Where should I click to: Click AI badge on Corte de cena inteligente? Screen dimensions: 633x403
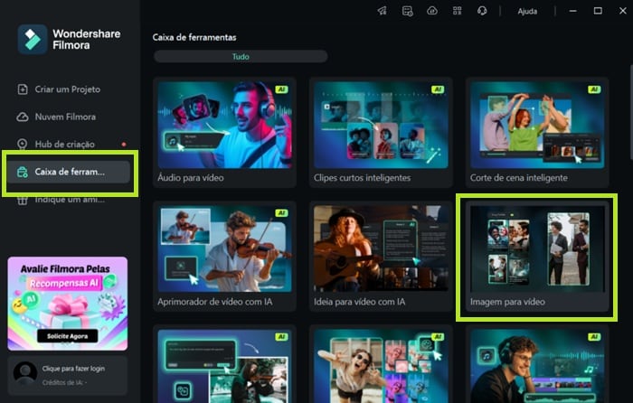click(x=594, y=89)
